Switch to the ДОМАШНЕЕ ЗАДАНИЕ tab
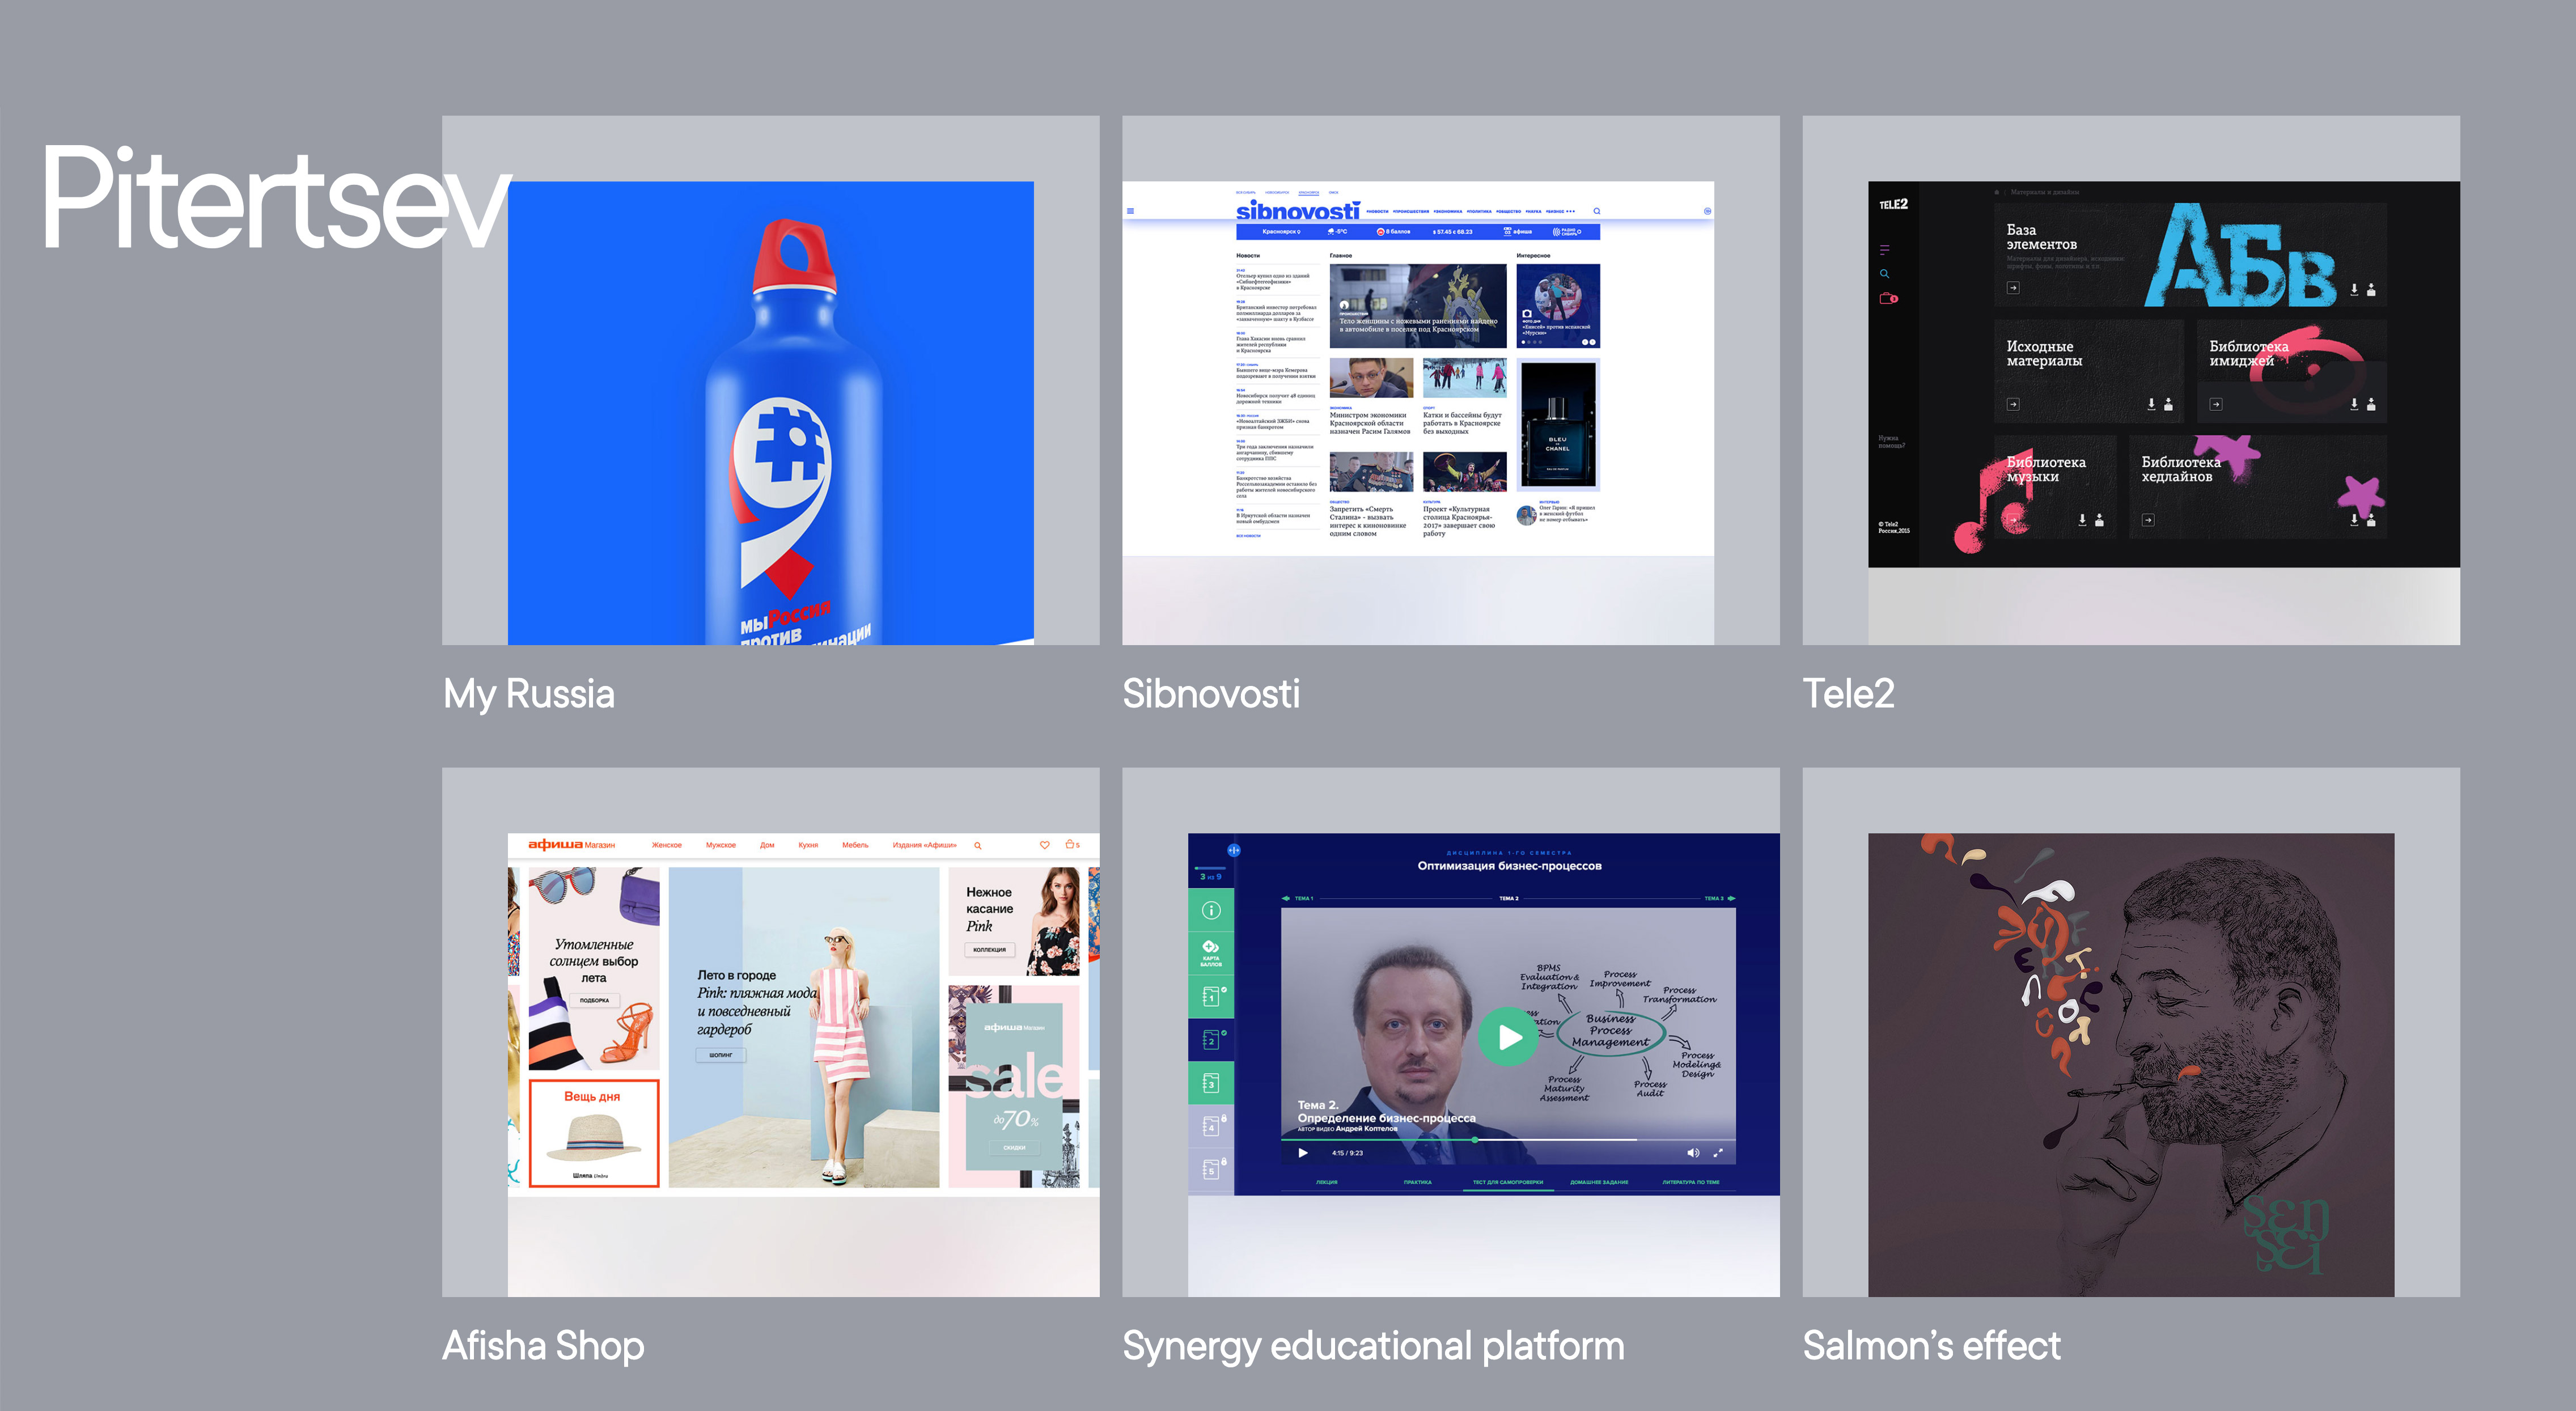Image resolution: width=2576 pixels, height=1411 pixels. 1599,1182
